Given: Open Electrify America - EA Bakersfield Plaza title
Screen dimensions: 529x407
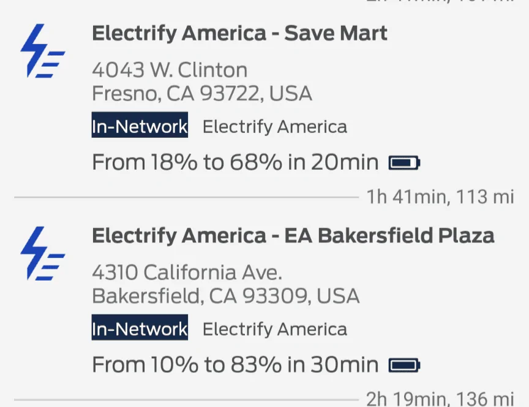Looking at the screenshot, I should (293, 235).
